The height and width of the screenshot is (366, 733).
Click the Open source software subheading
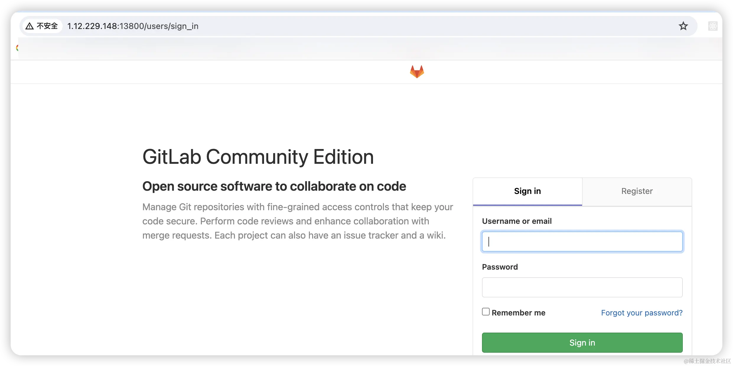pyautogui.click(x=274, y=186)
